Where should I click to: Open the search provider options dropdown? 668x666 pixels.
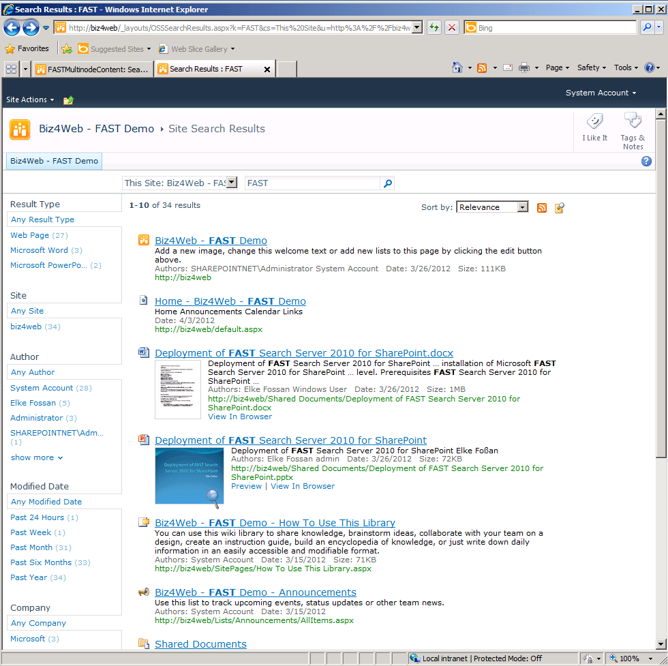coord(659,28)
